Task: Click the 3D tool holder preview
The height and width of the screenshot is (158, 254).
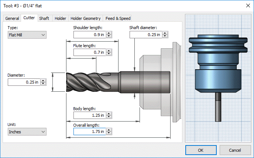Action: pyautogui.click(x=218, y=78)
